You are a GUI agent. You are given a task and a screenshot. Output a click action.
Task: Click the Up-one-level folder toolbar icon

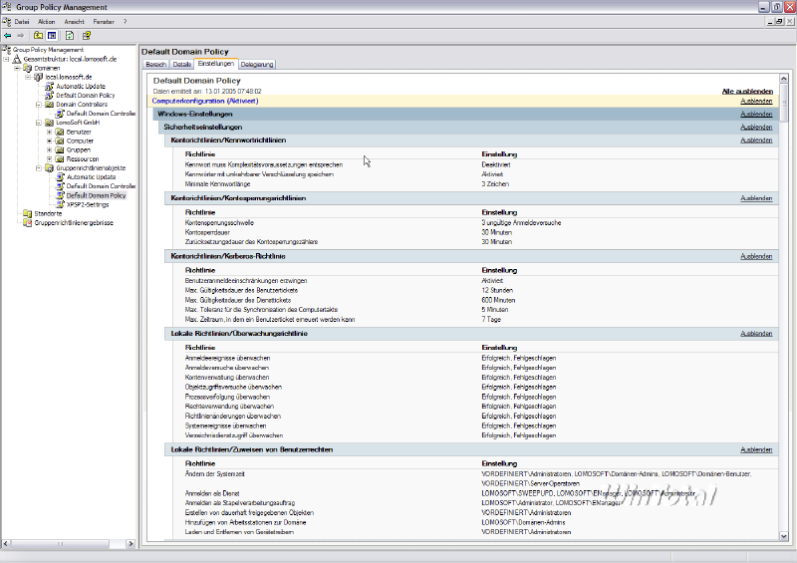tap(38, 35)
